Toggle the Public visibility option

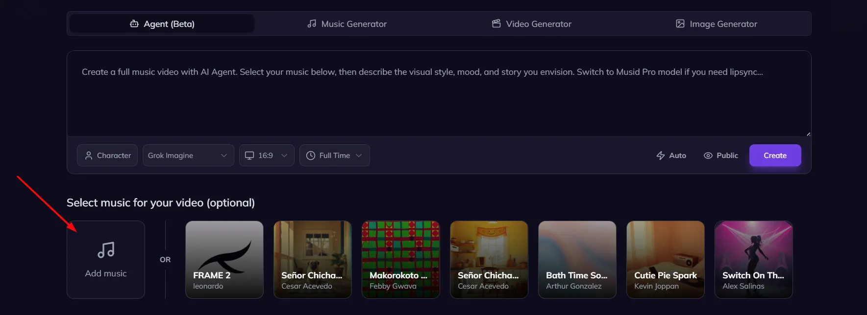pos(720,155)
